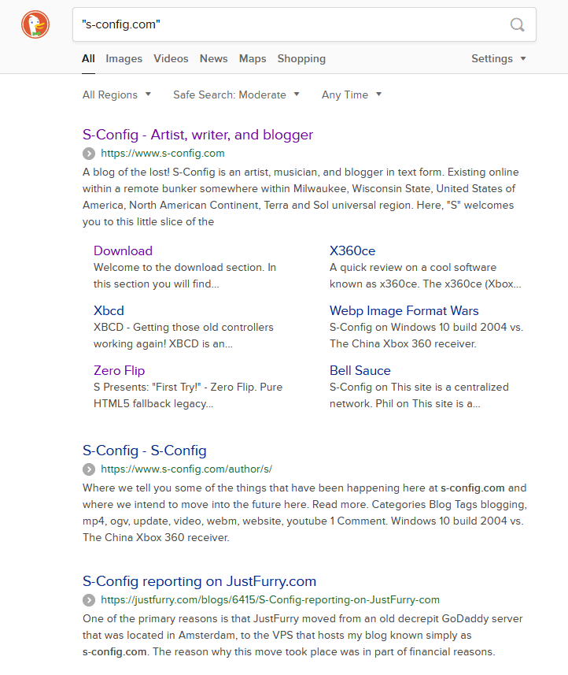This screenshot has height=675, width=568.
Task: Click snippet text "A blog of the lost!"
Action: click(x=126, y=172)
